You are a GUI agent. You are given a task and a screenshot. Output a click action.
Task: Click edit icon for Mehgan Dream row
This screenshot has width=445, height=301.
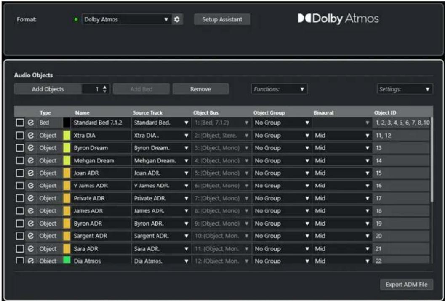(31, 160)
